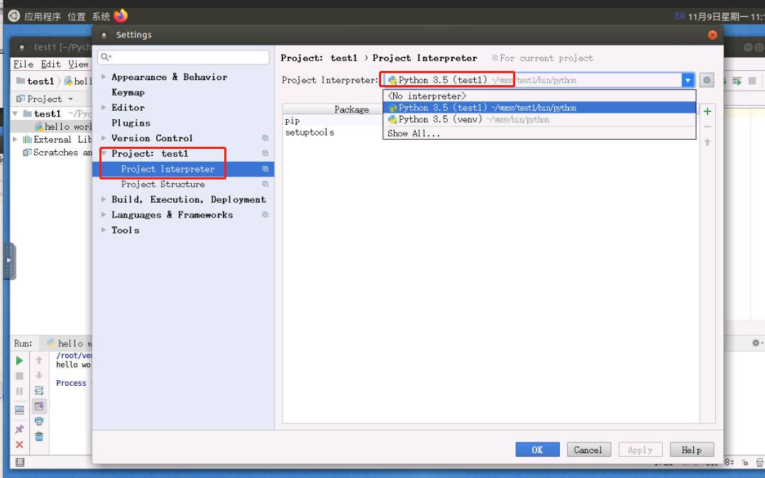Select <No interpreter> from dropdown list
This screenshot has height=478, width=765.
click(539, 96)
